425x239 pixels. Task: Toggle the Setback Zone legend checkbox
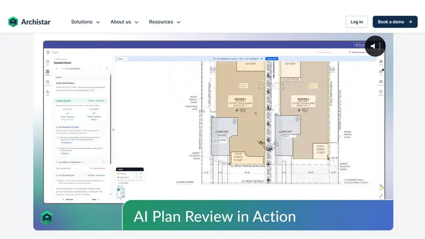coord(137,178)
